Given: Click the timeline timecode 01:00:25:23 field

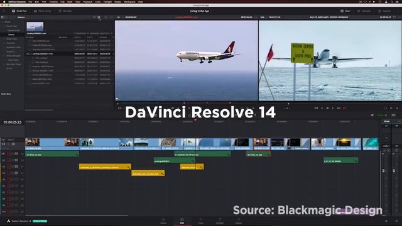Looking at the screenshot, I should pos(13,122).
